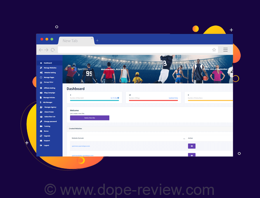Open Manage Websites in the sidebar

coord(50,68)
